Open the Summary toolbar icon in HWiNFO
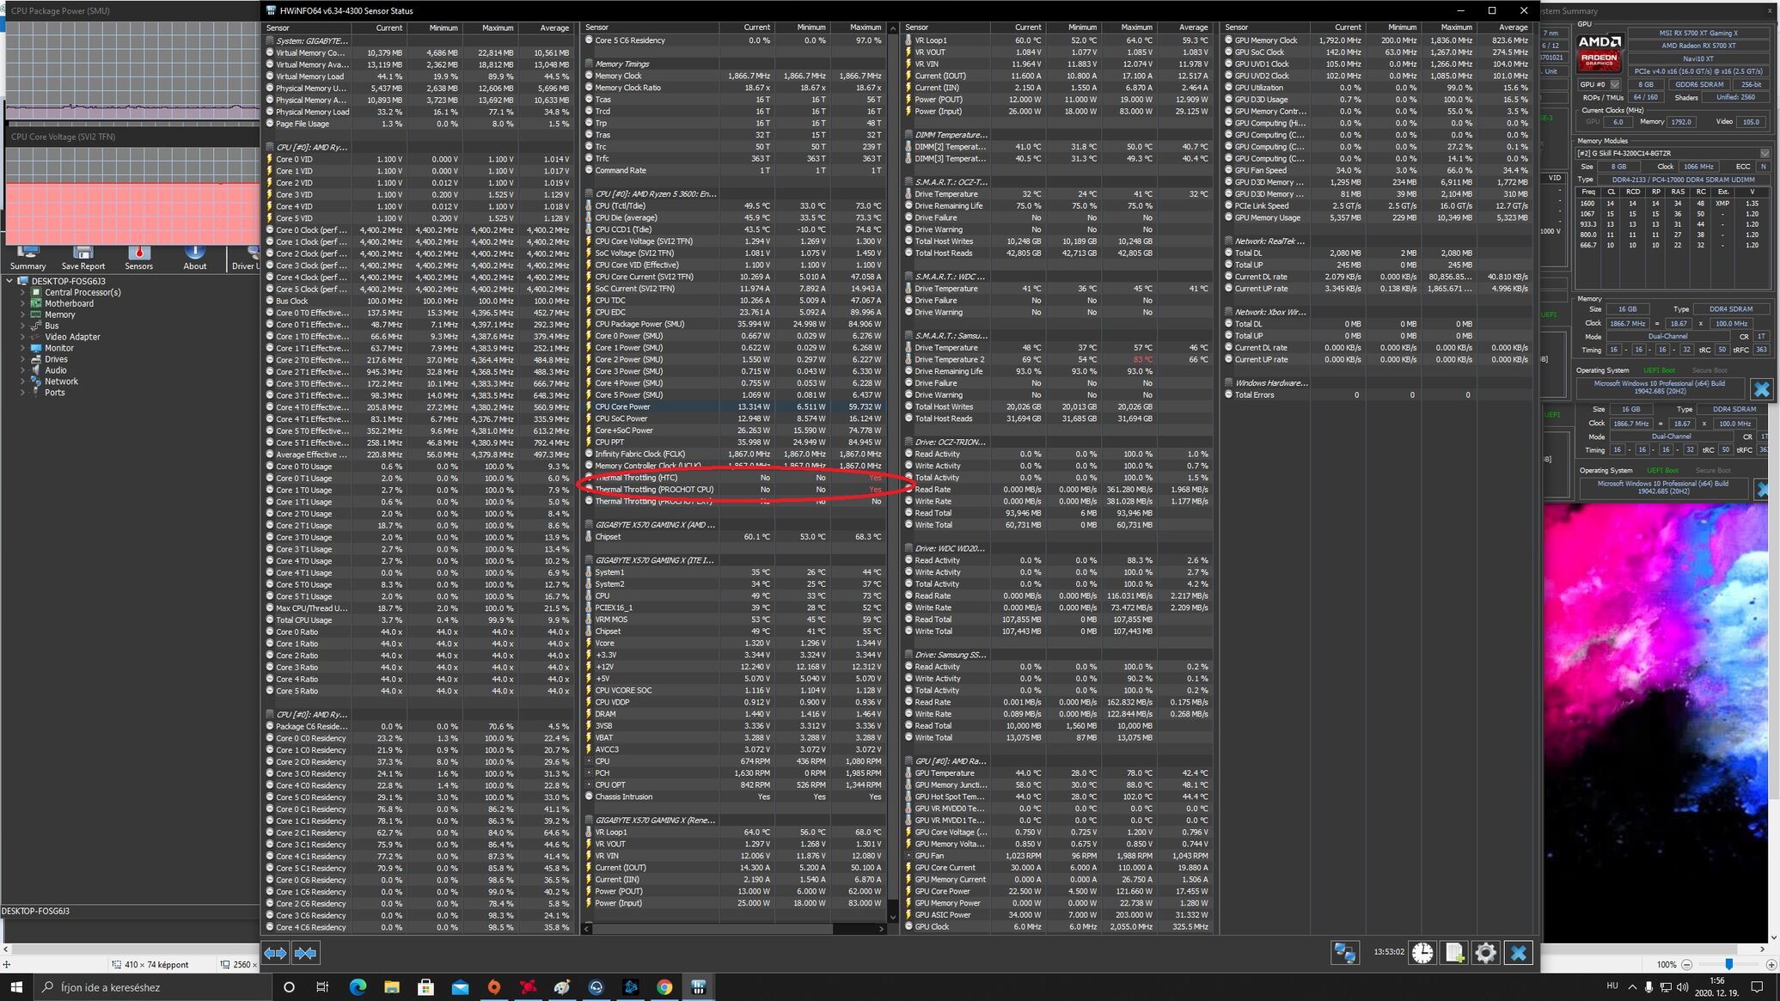The image size is (1780, 1001). click(x=28, y=258)
